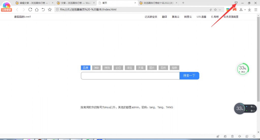This screenshot has width=260, height=140.
Task: Select the 指数 search option
Action: click(174, 68)
